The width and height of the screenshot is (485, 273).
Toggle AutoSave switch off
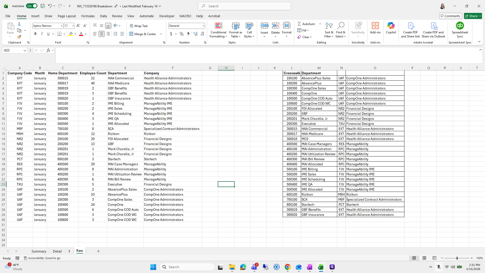(x=32, y=6)
